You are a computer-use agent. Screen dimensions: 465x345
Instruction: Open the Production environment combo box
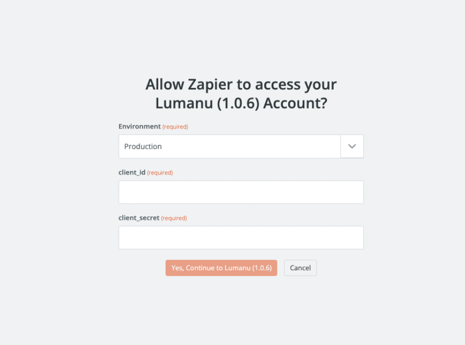pyautogui.click(x=230, y=147)
